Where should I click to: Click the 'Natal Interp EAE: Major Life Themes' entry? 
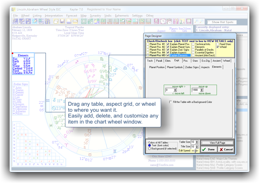217,159
